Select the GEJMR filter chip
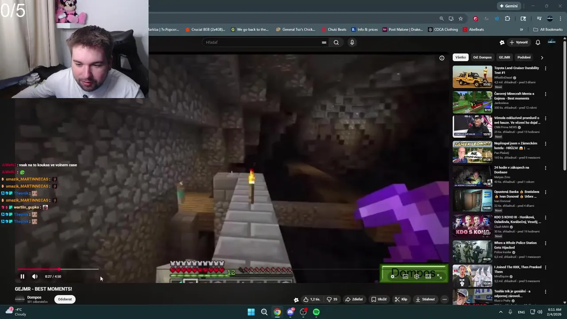This screenshot has width=567, height=319. pos(505,57)
